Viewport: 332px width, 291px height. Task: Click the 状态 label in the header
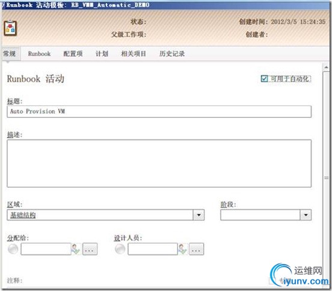coord(138,22)
